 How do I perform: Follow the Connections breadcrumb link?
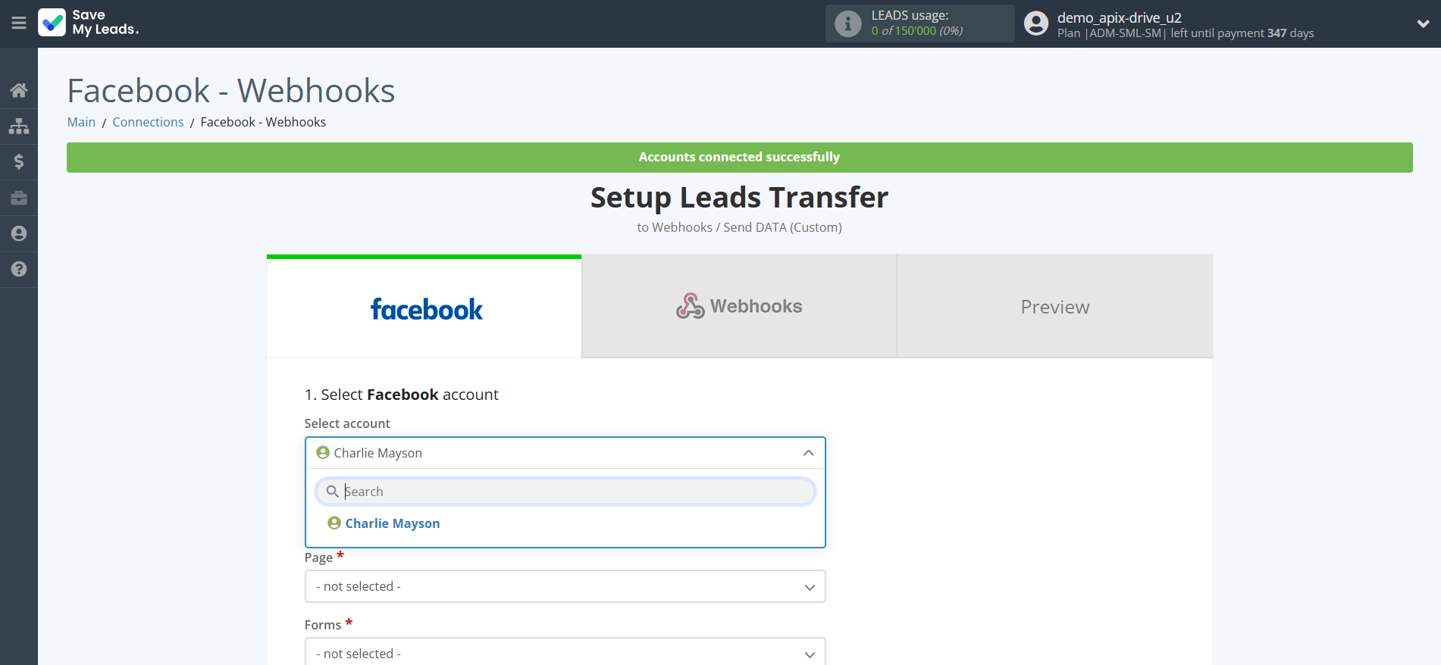point(148,122)
